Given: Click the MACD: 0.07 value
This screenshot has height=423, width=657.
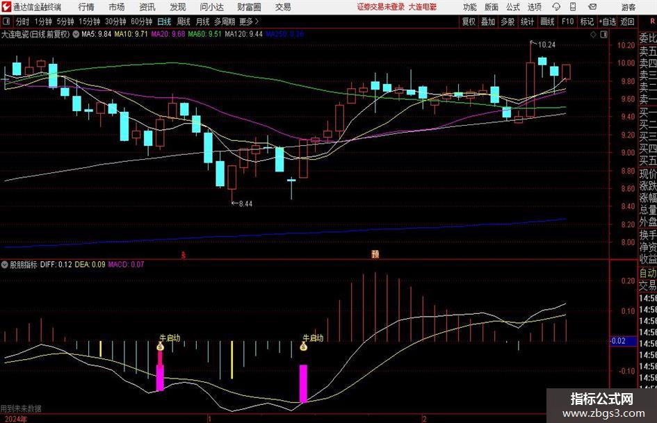Looking at the screenshot, I should pyautogui.click(x=126, y=265).
